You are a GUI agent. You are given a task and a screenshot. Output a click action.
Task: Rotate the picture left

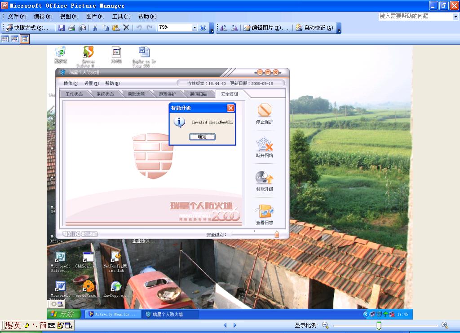pyautogui.click(x=224, y=28)
